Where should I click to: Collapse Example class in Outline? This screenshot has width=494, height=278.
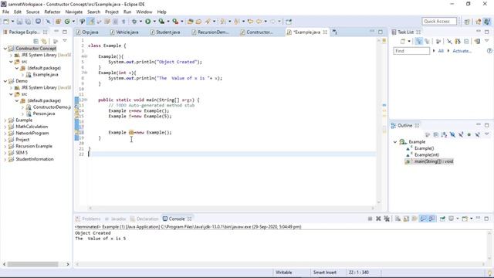395,142
